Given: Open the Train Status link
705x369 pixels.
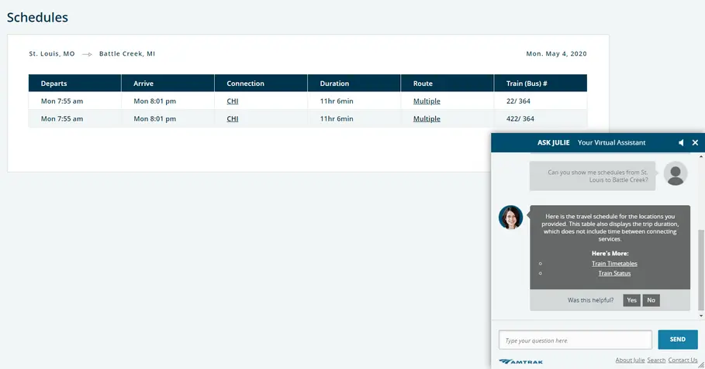Looking at the screenshot, I should (614, 273).
